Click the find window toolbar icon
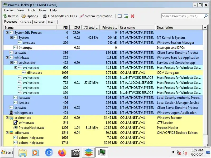This screenshot has height=158, width=211. [119, 16]
